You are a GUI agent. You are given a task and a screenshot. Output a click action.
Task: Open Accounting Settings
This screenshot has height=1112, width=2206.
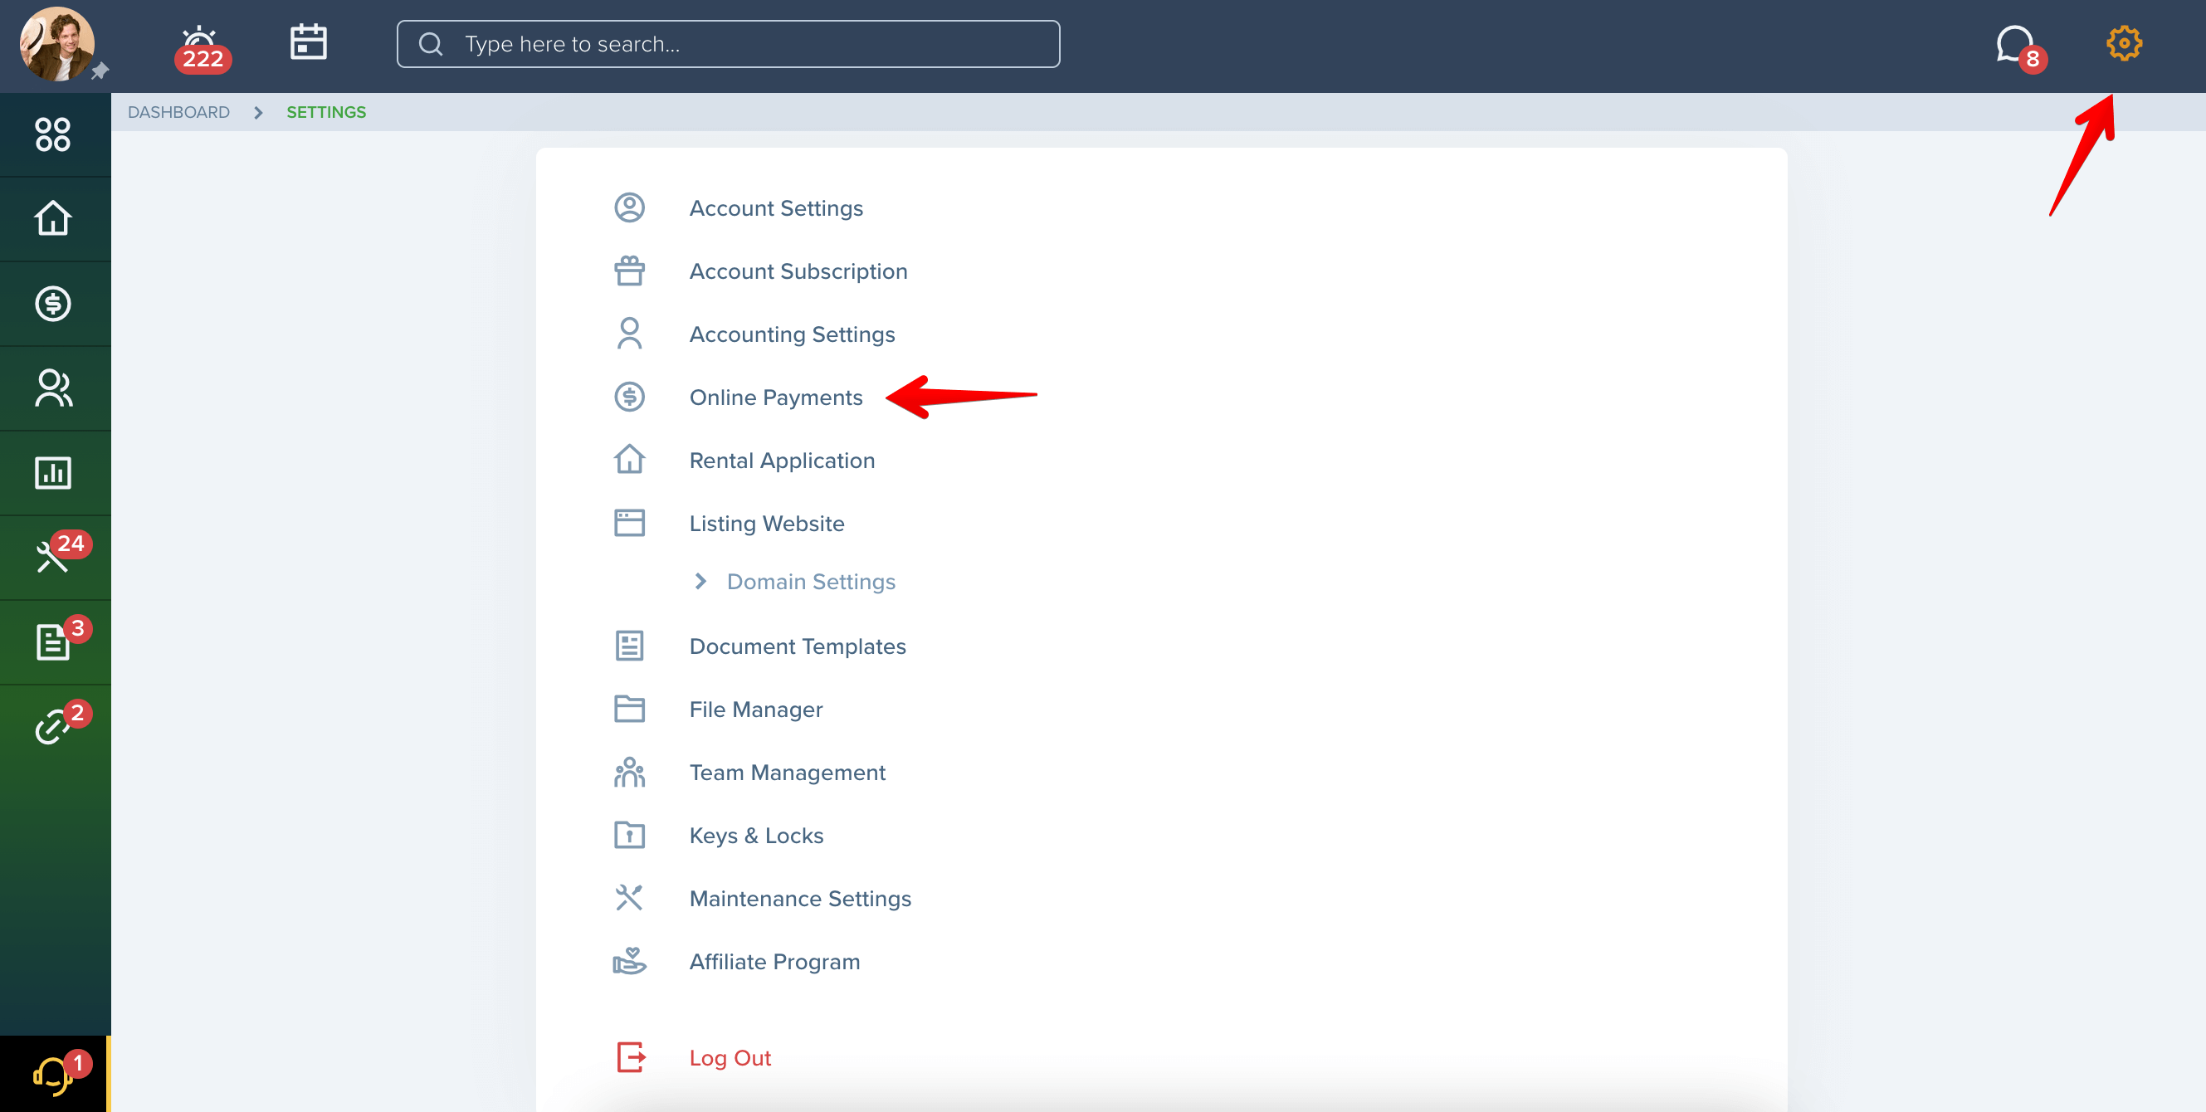click(x=792, y=334)
